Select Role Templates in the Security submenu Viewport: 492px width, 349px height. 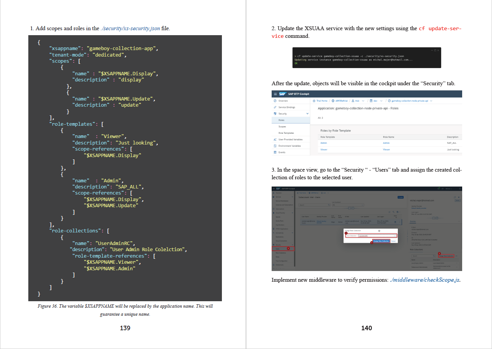pyautogui.click(x=286, y=133)
